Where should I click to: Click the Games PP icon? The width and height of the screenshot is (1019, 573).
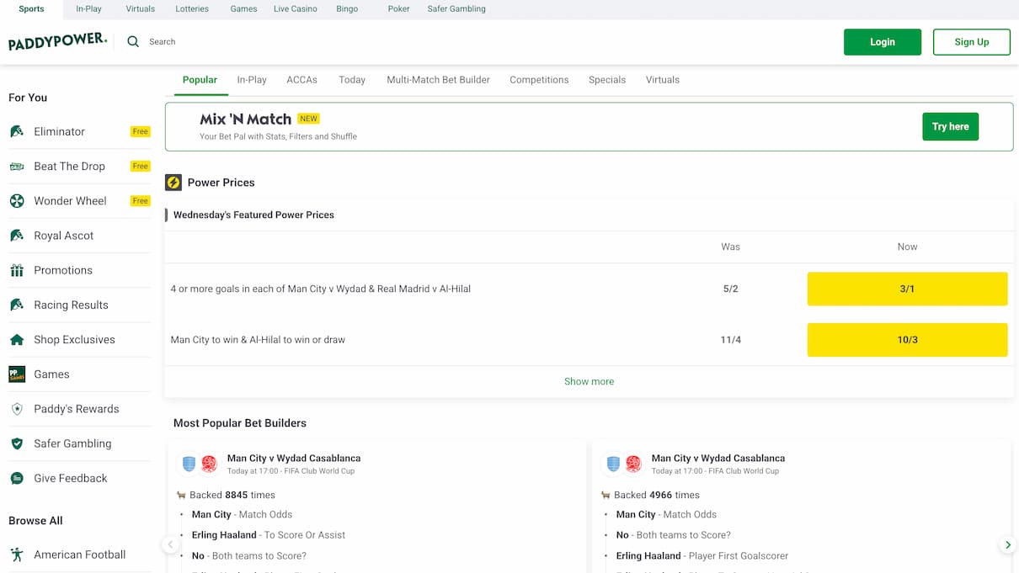(17, 374)
